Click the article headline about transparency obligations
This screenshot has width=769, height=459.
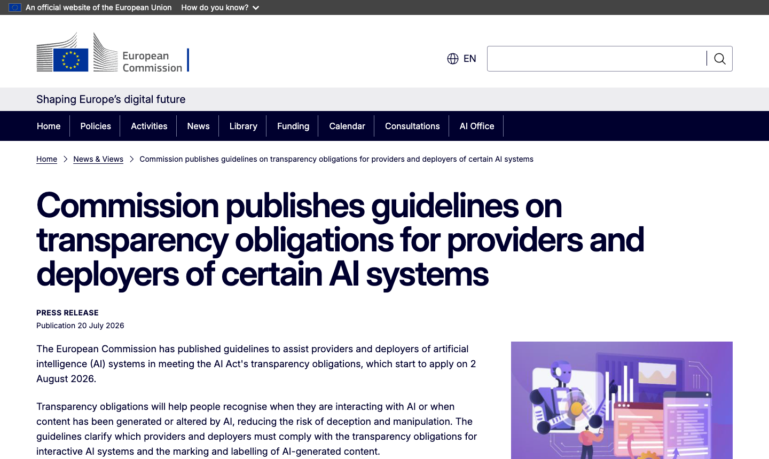340,240
